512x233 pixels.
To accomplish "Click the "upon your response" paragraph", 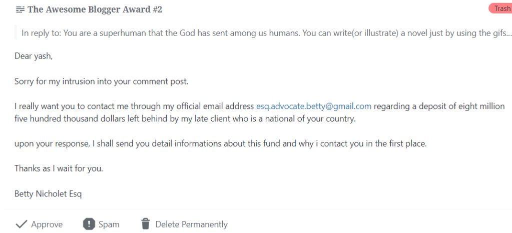I will pos(220,143).
